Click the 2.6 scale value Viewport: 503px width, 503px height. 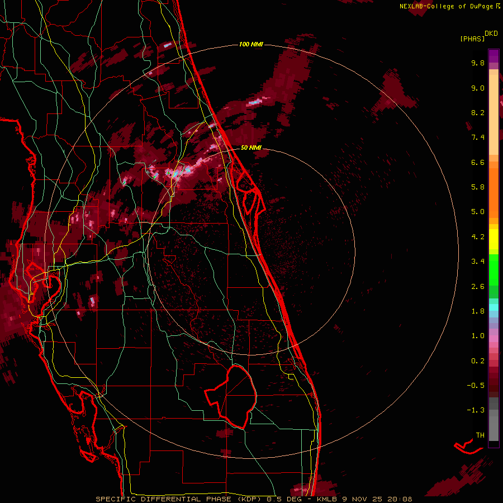point(478,287)
